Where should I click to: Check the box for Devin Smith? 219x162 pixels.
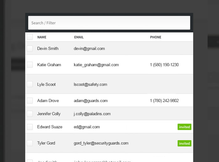click(30, 48)
